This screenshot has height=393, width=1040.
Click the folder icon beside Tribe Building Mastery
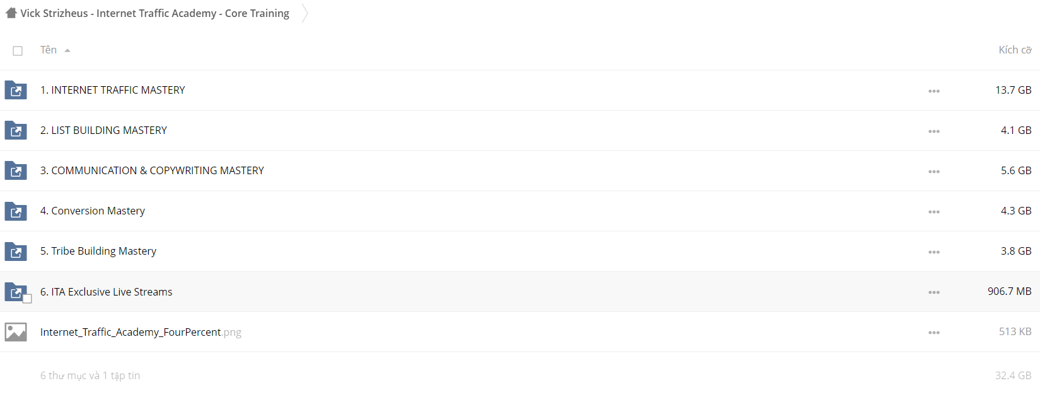16,251
